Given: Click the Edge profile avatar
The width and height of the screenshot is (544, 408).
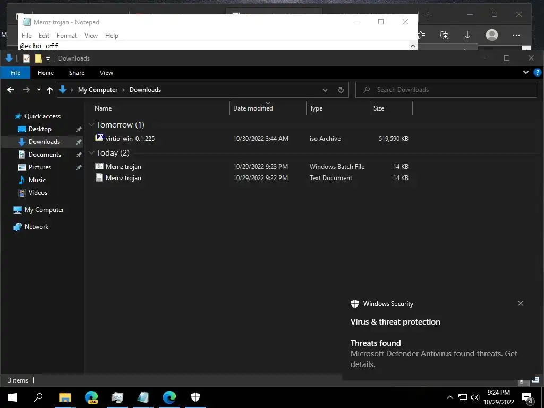Looking at the screenshot, I should (491, 35).
